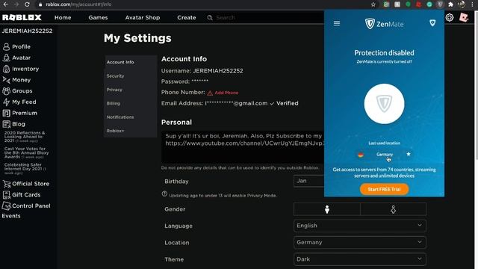Click the Start FREE Trial button
This screenshot has width=478, height=269.
pyautogui.click(x=384, y=189)
